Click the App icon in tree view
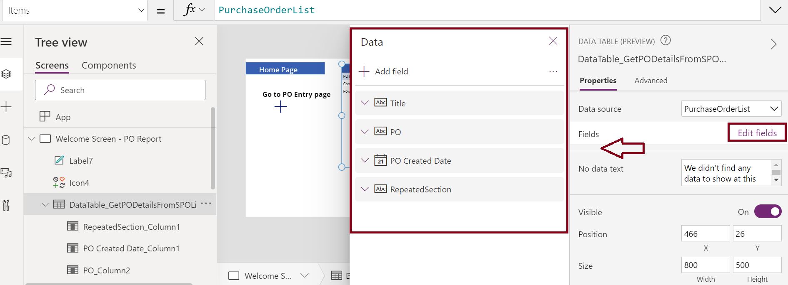The image size is (788, 285). click(45, 116)
